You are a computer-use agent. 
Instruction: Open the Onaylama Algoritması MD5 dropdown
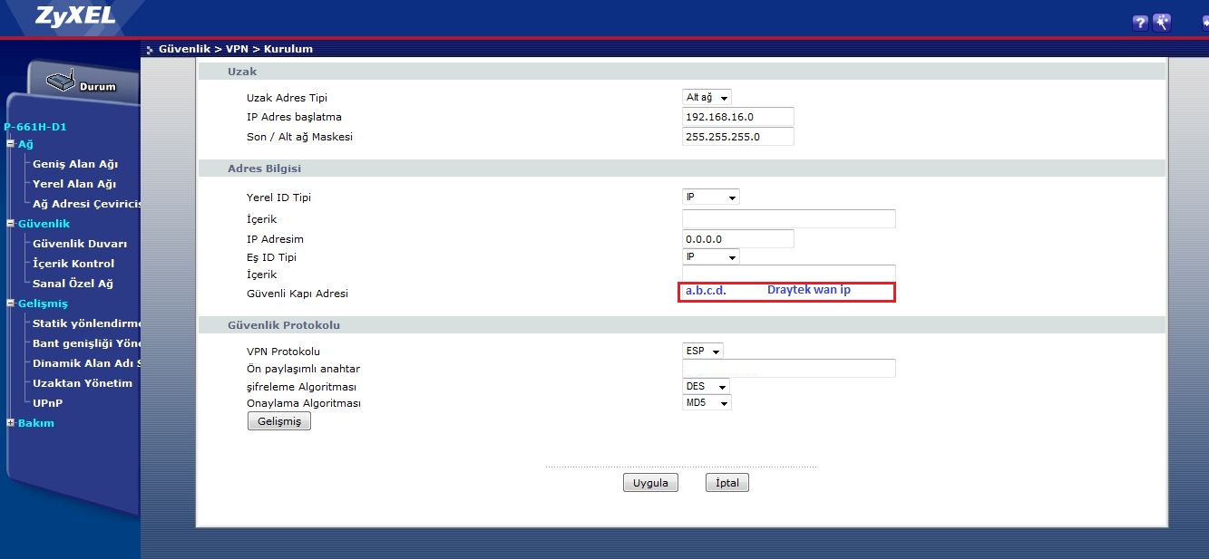(x=706, y=403)
